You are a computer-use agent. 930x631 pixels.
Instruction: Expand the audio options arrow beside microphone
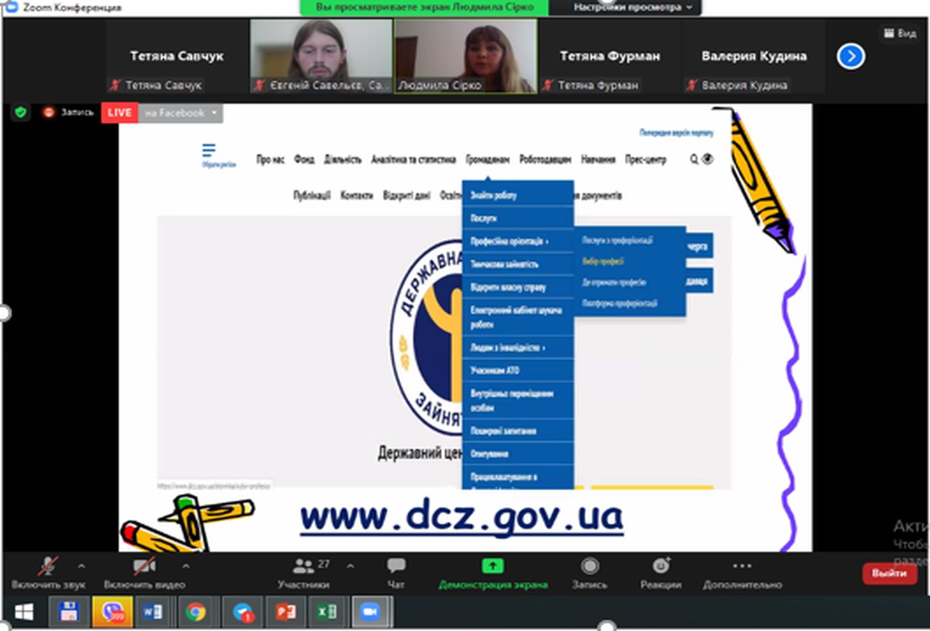[81, 567]
